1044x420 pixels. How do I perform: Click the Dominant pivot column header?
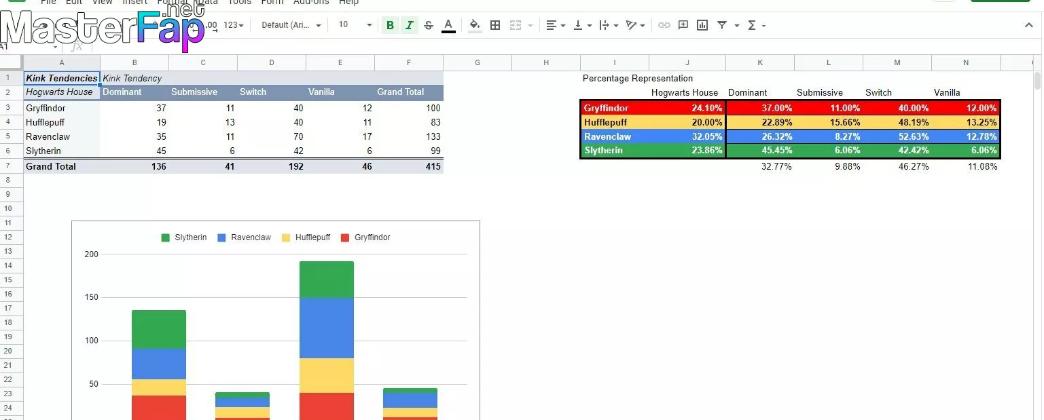(134, 92)
